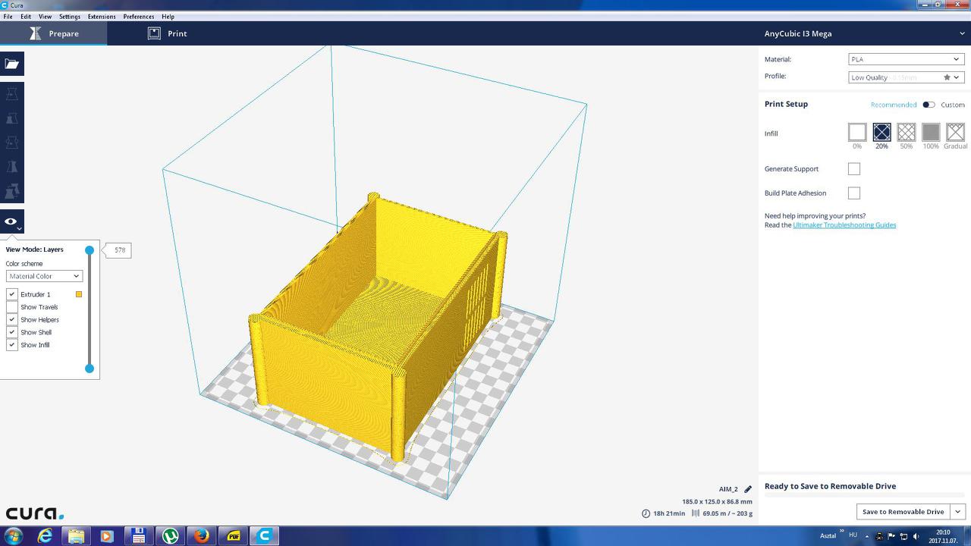
Task: Enable Generate Support checkbox
Action: click(x=854, y=169)
